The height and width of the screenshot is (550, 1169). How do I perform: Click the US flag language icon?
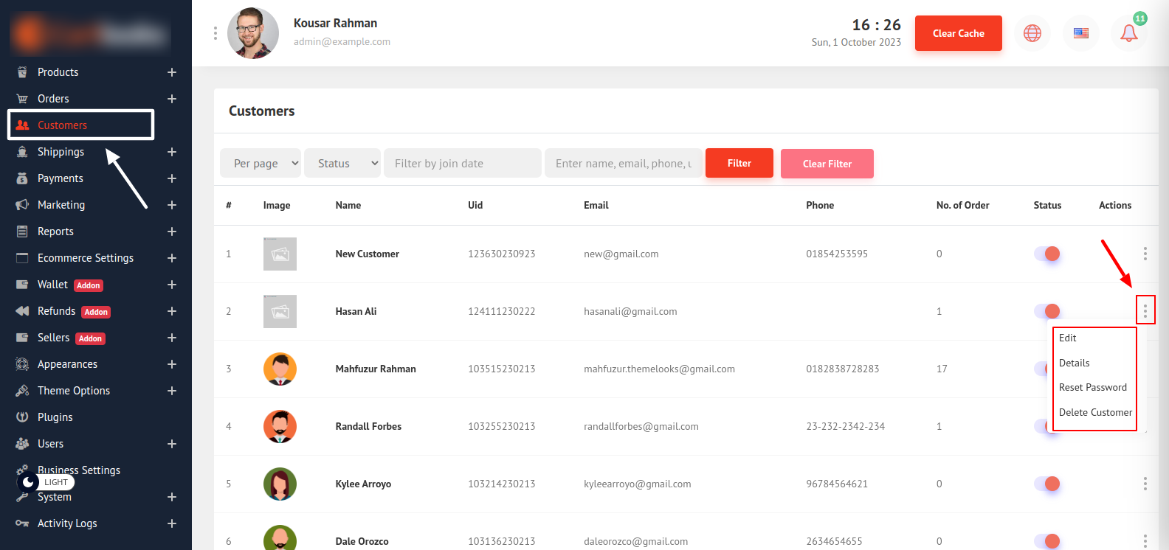pyautogui.click(x=1080, y=33)
